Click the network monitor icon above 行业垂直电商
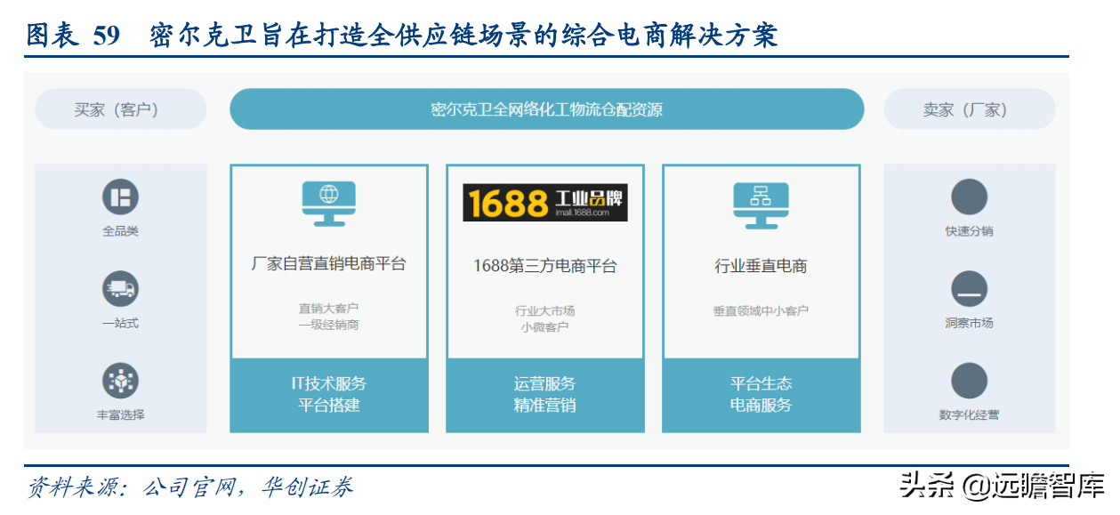This screenshot has width=1120, height=515. 761,204
